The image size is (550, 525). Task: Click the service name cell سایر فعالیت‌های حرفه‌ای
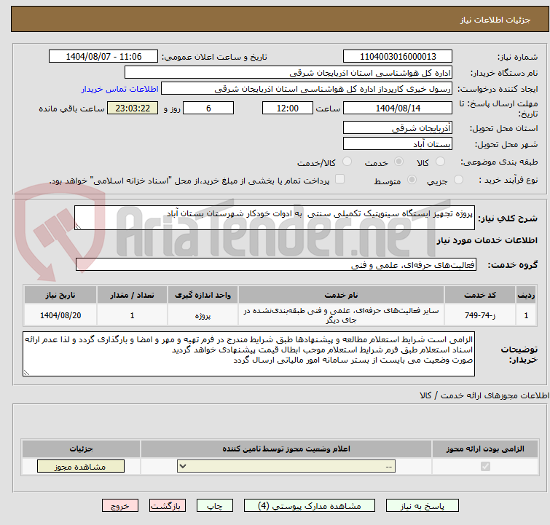click(341, 315)
